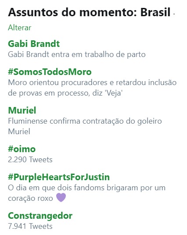This screenshot has width=187, height=235.
Task: Click the word 'Veja' in the Moro headline
Action: [114, 93]
